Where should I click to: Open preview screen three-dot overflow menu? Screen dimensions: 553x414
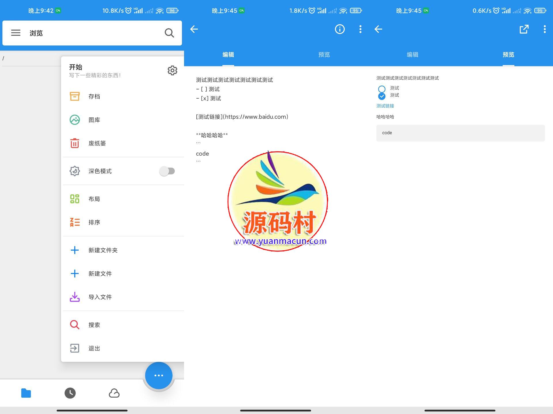544,29
